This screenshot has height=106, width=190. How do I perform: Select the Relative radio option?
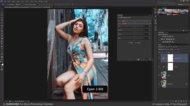(x=129, y=43)
